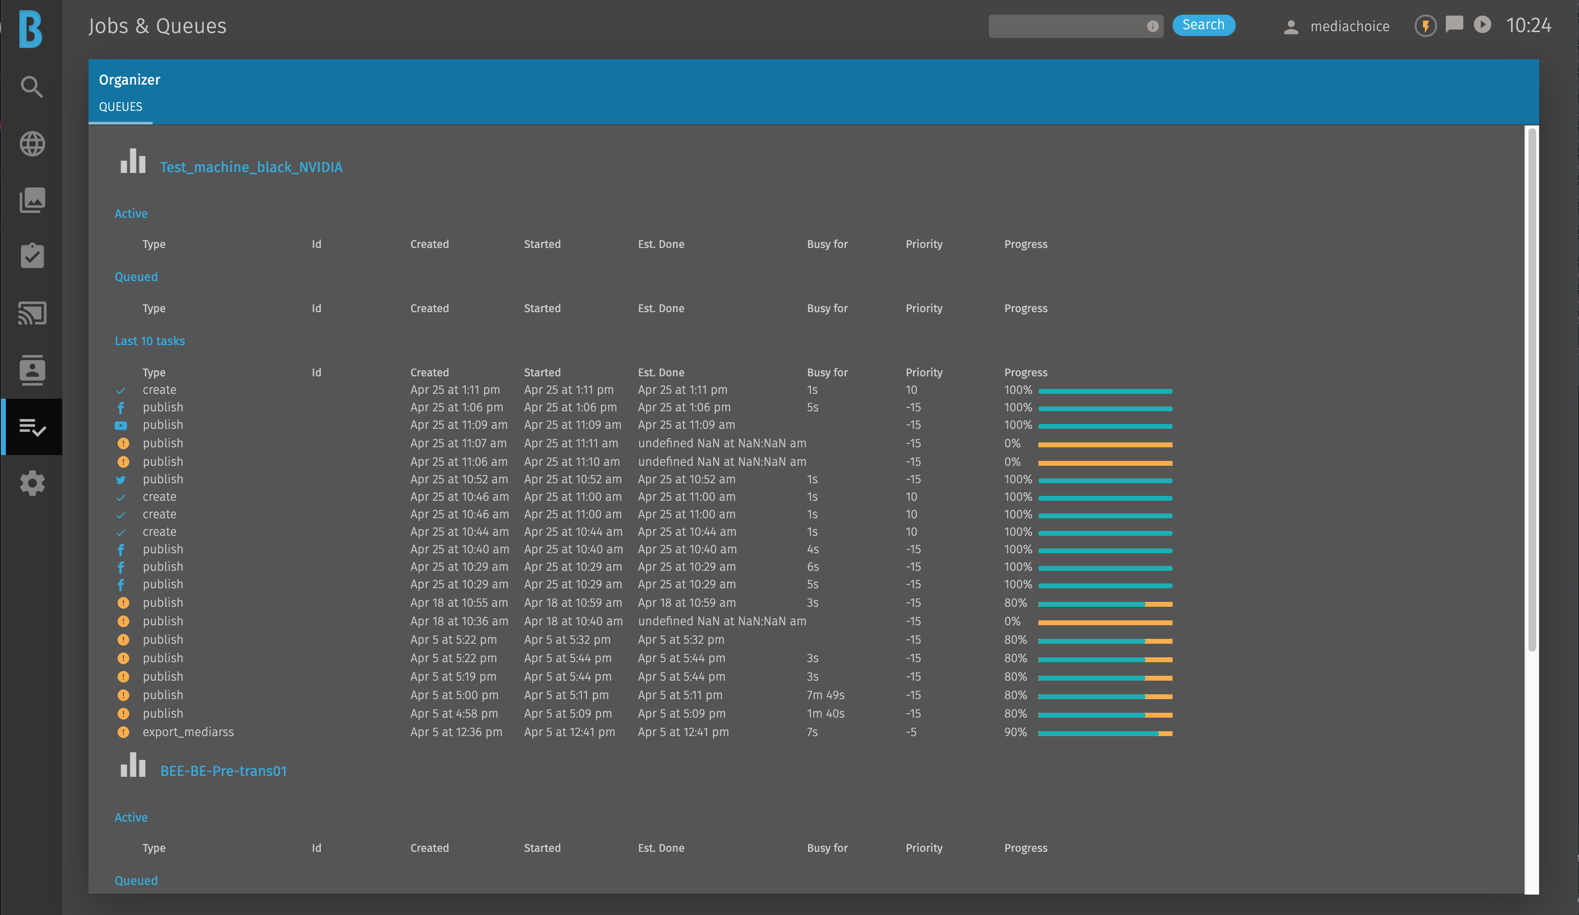The width and height of the screenshot is (1579, 915).
Task: Click the vertical scrollbar of the queues panel
Action: 1531,388
